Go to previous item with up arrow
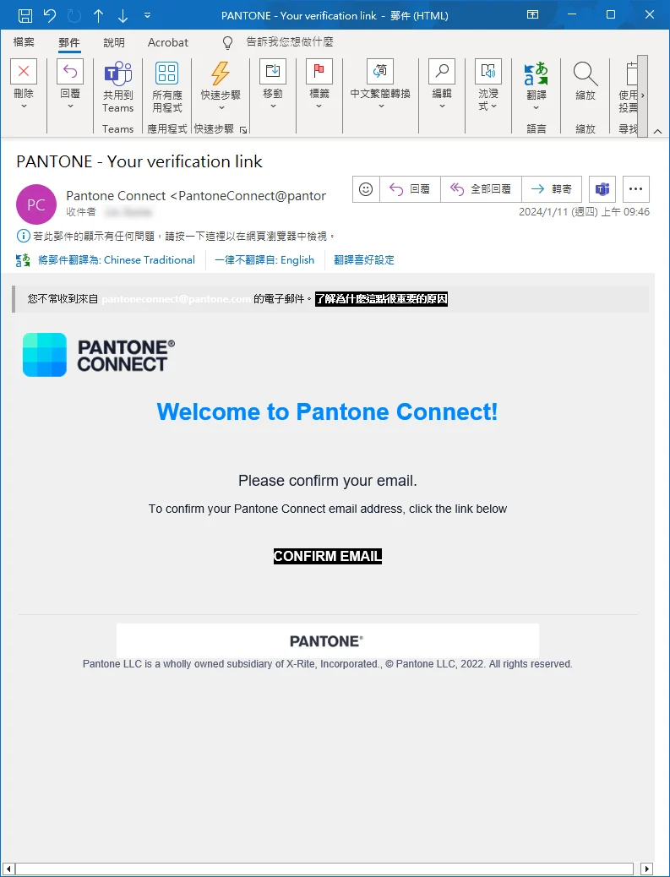Image resolution: width=670 pixels, height=877 pixels. pyautogui.click(x=99, y=16)
